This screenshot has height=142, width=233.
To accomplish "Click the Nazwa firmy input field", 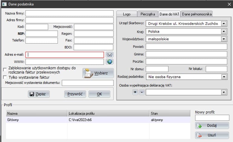I will (69, 13).
